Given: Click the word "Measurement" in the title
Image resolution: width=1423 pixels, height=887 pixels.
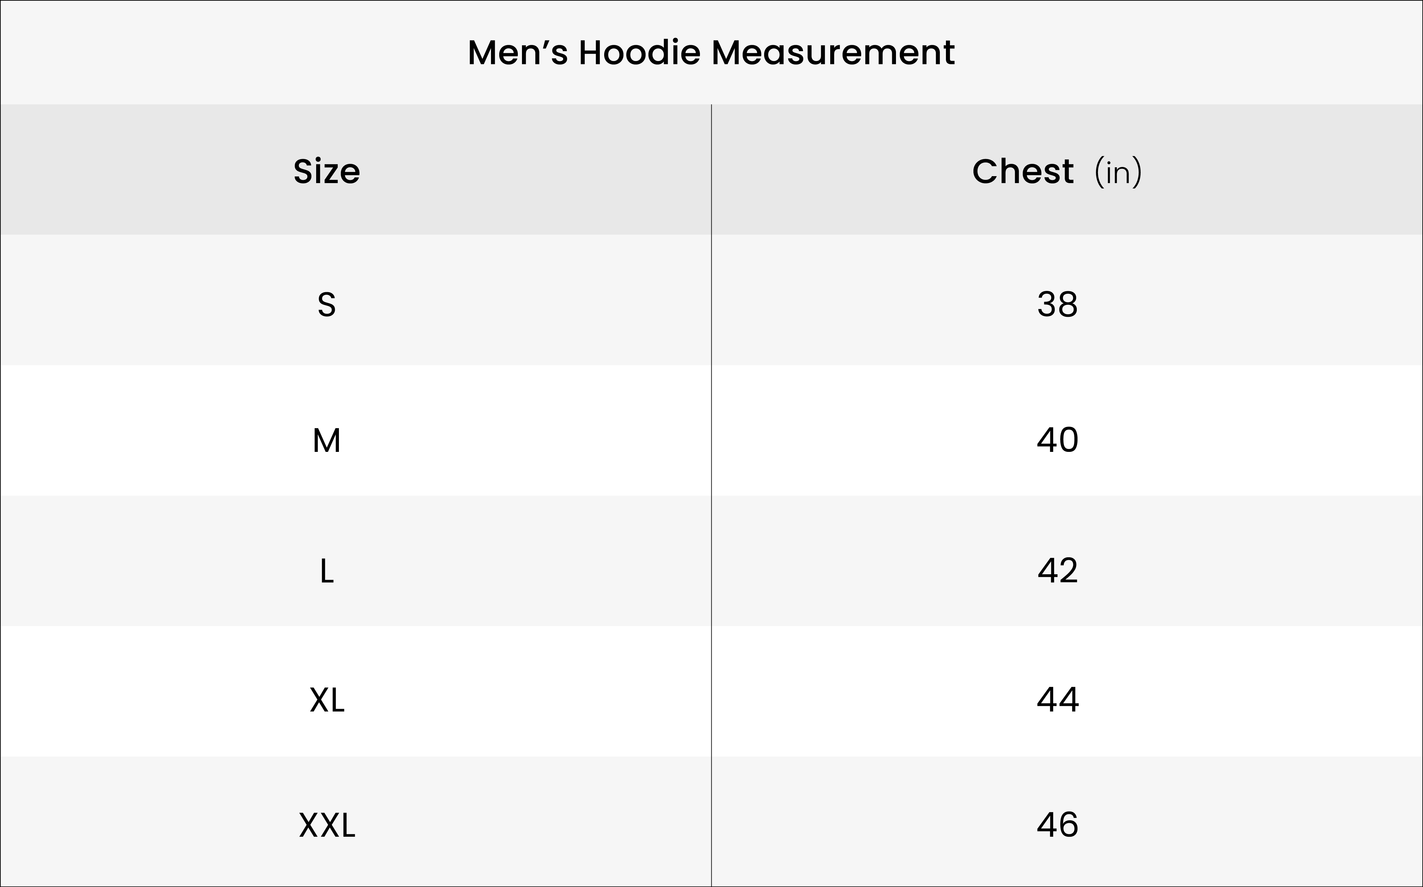Looking at the screenshot, I should point(833,53).
